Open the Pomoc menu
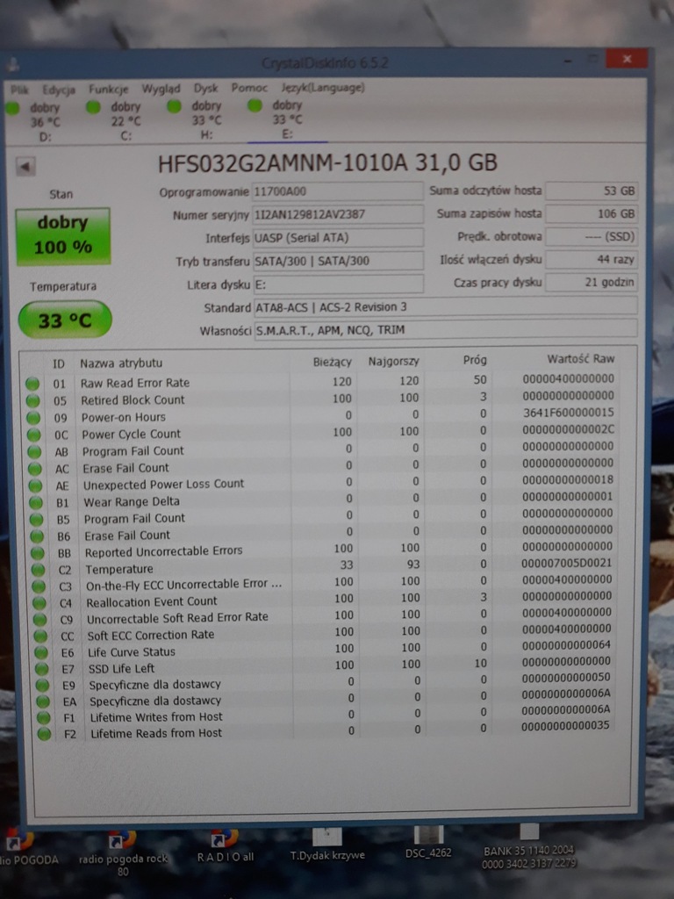The width and height of the screenshot is (674, 899). (x=249, y=88)
